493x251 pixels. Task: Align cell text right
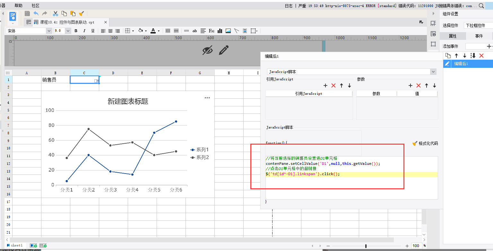click(117, 31)
